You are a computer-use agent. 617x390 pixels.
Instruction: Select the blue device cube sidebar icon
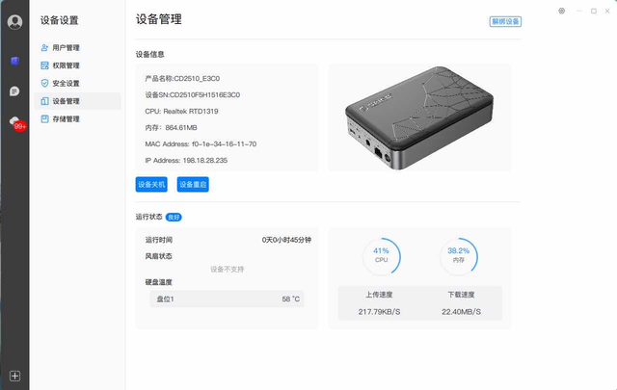(x=15, y=61)
